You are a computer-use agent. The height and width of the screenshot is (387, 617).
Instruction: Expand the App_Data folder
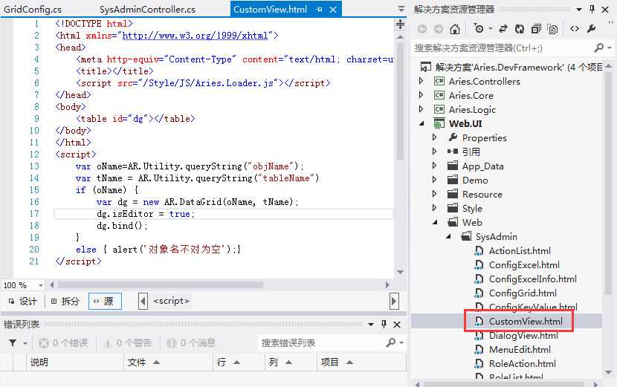(x=434, y=166)
